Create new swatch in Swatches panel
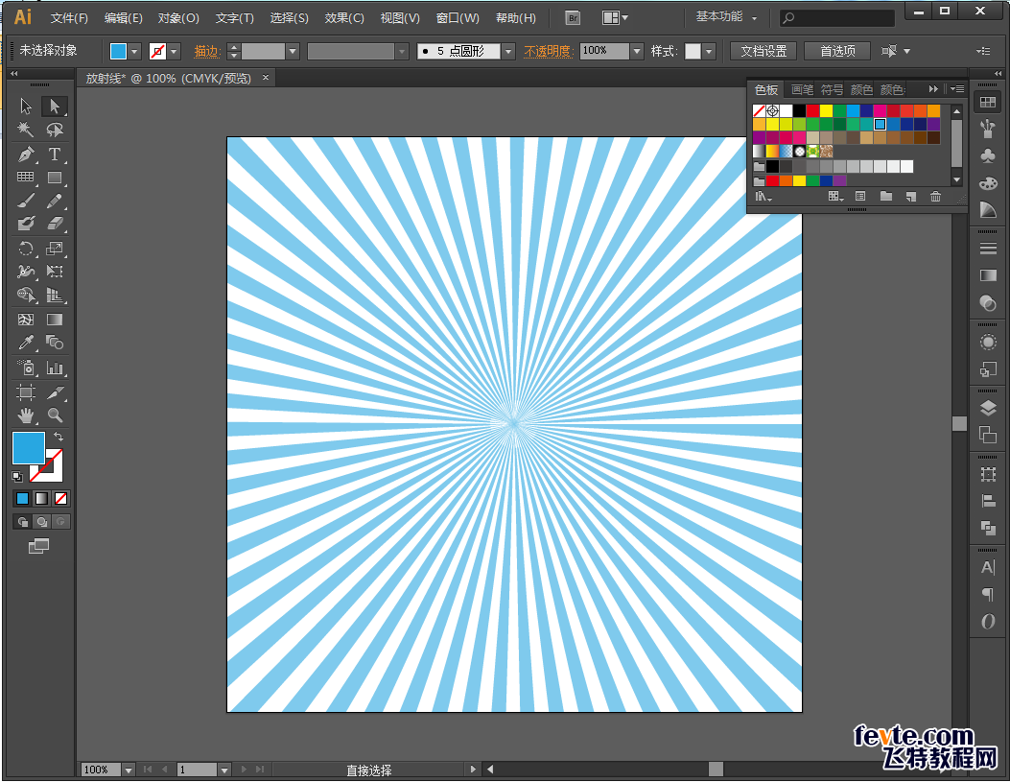This screenshot has height=782, width=1010. pyautogui.click(x=911, y=197)
